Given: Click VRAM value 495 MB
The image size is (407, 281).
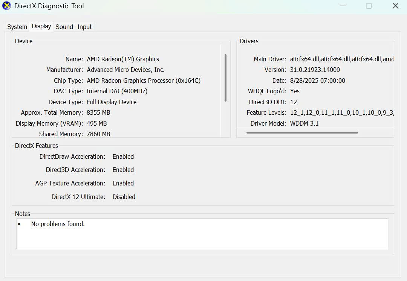Looking at the screenshot, I should [96, 124].
